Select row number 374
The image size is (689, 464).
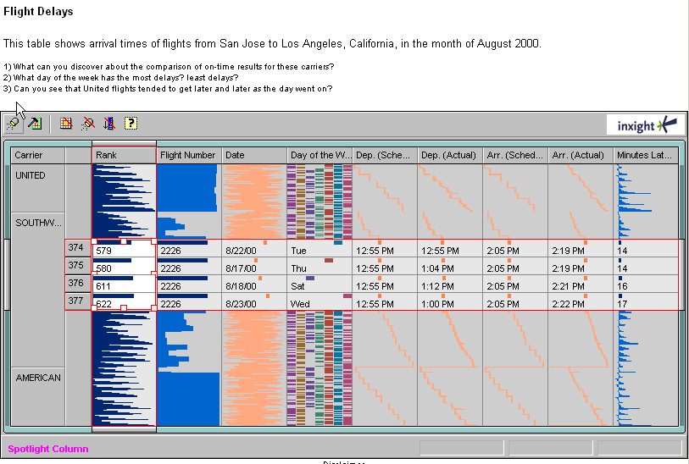tap(76, 247)
